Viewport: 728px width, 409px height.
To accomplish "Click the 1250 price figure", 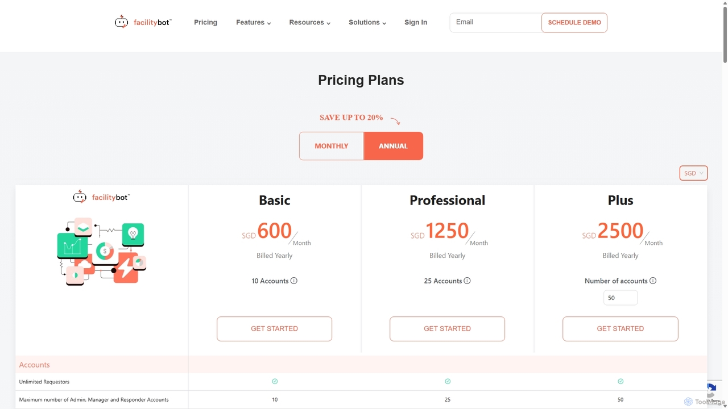I will pos(448,231).
